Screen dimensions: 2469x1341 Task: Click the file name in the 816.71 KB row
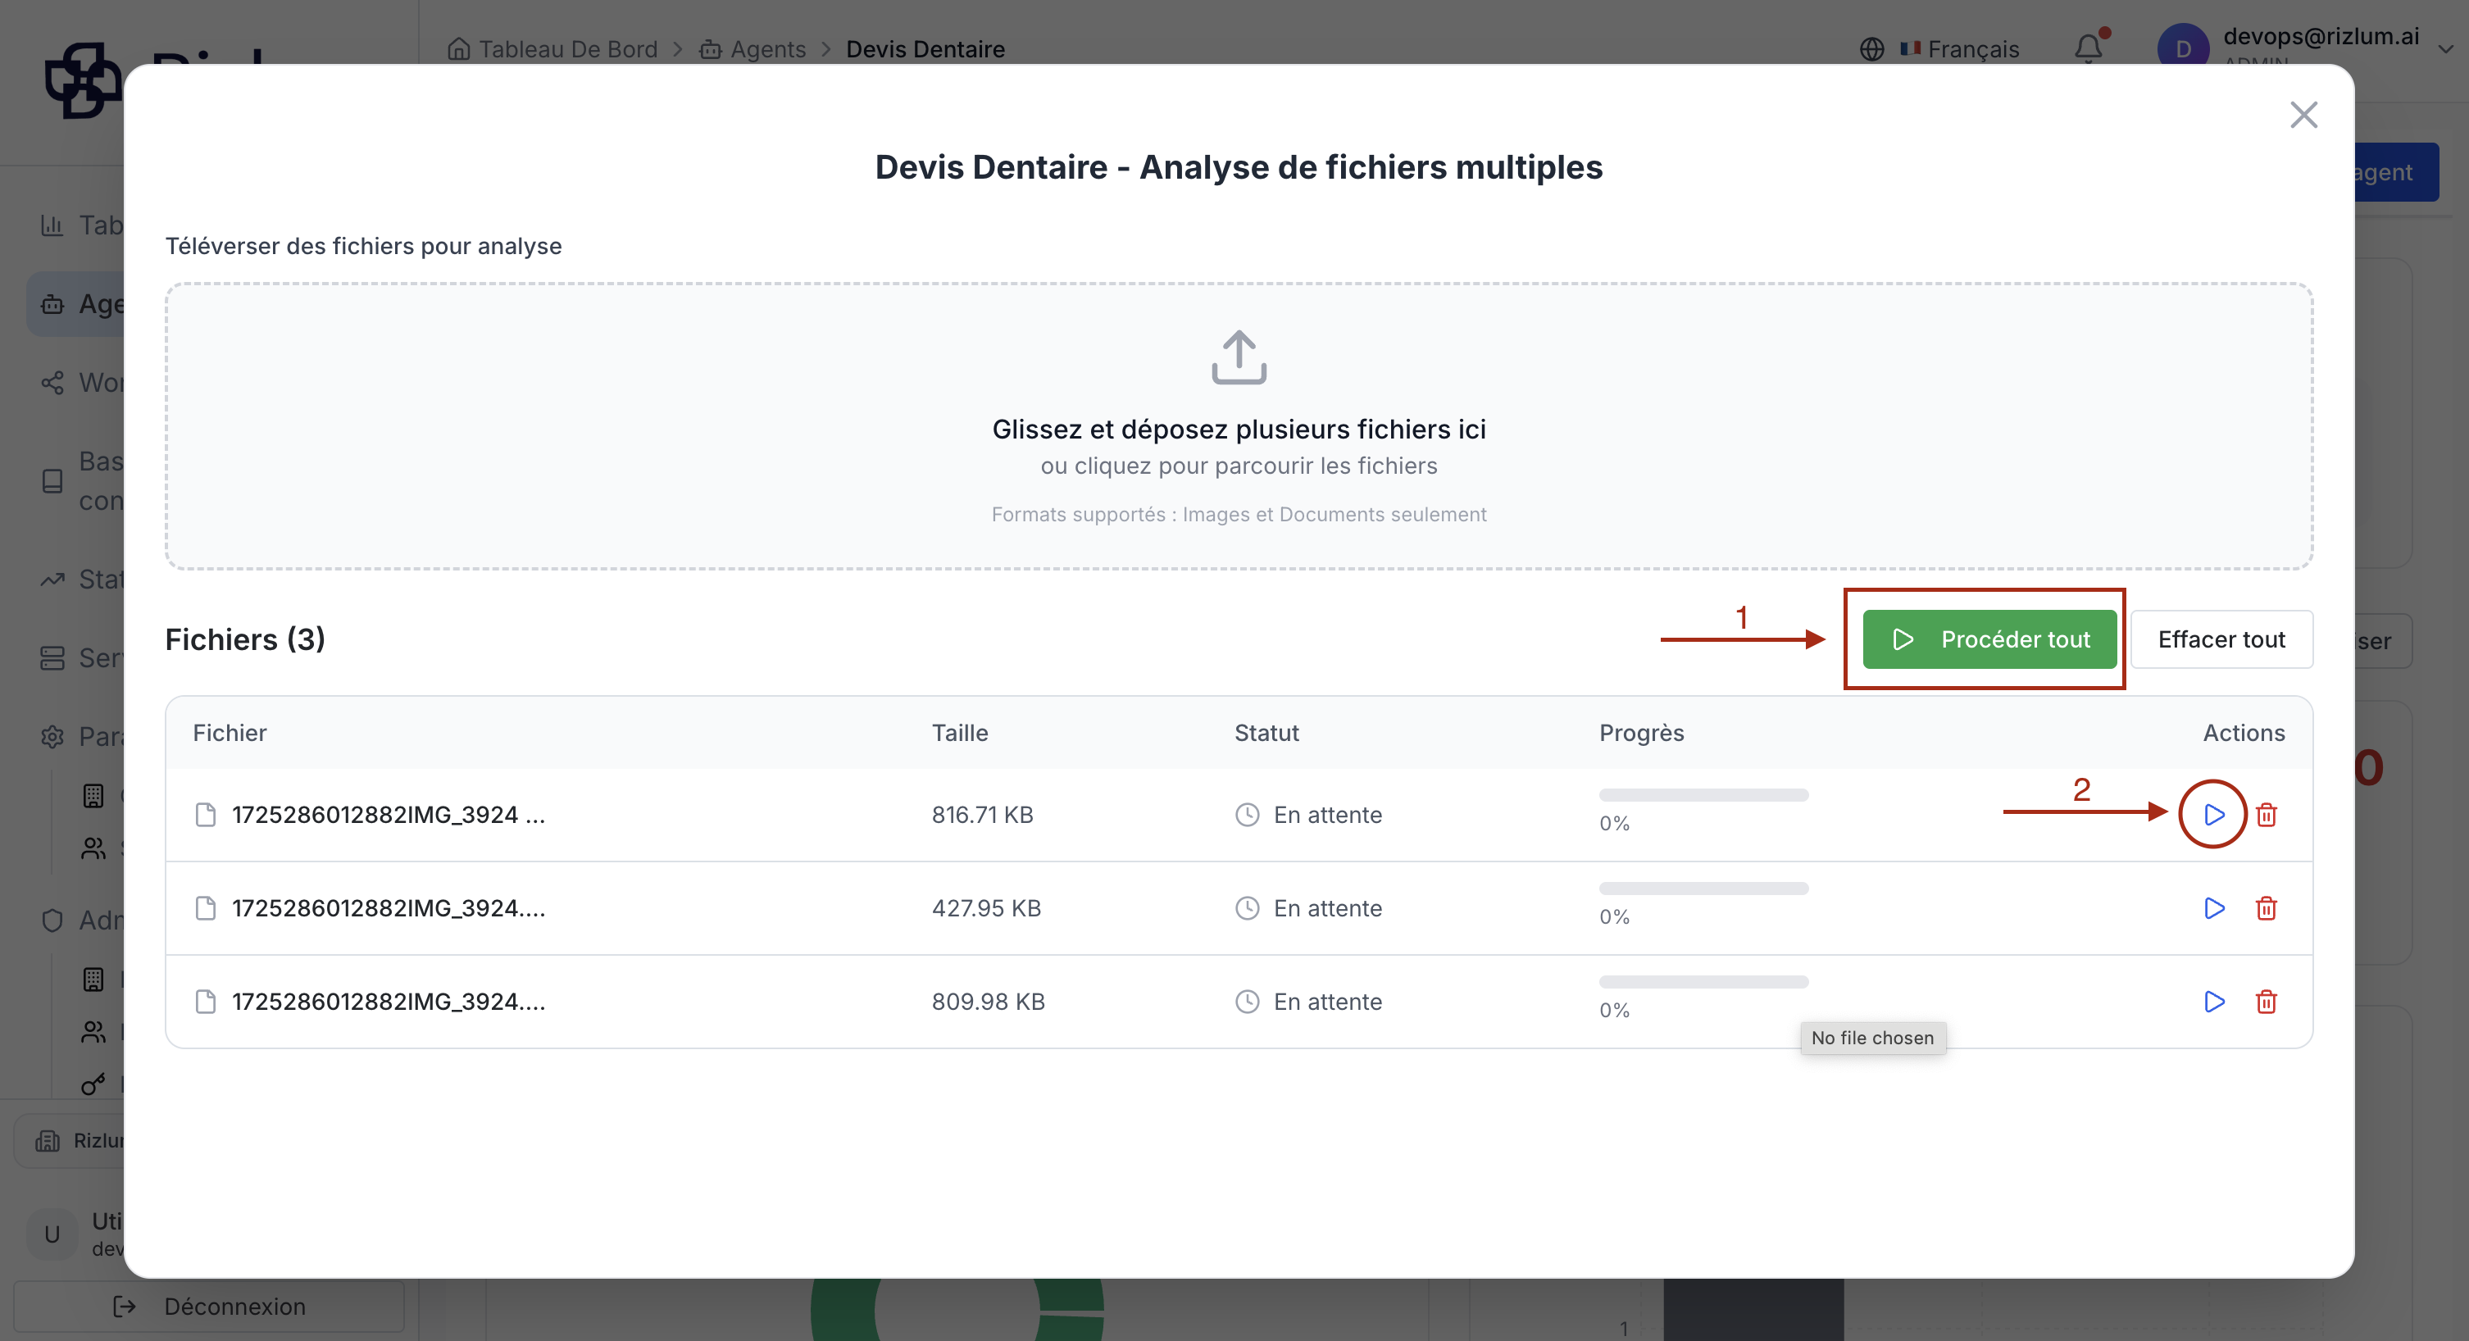389,815
